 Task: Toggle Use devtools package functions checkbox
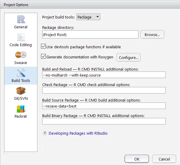click(x=43, y=46)
